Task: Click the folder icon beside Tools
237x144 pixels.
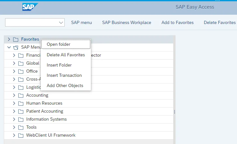Action: [21, 127]
